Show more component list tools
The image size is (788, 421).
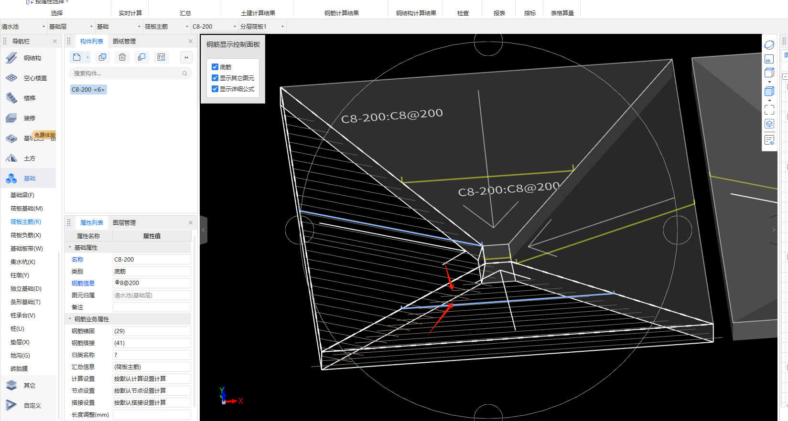coord(186,57)
